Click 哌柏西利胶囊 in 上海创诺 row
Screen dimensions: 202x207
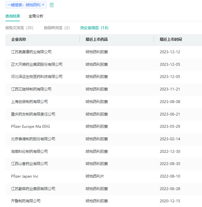(97, 102)
